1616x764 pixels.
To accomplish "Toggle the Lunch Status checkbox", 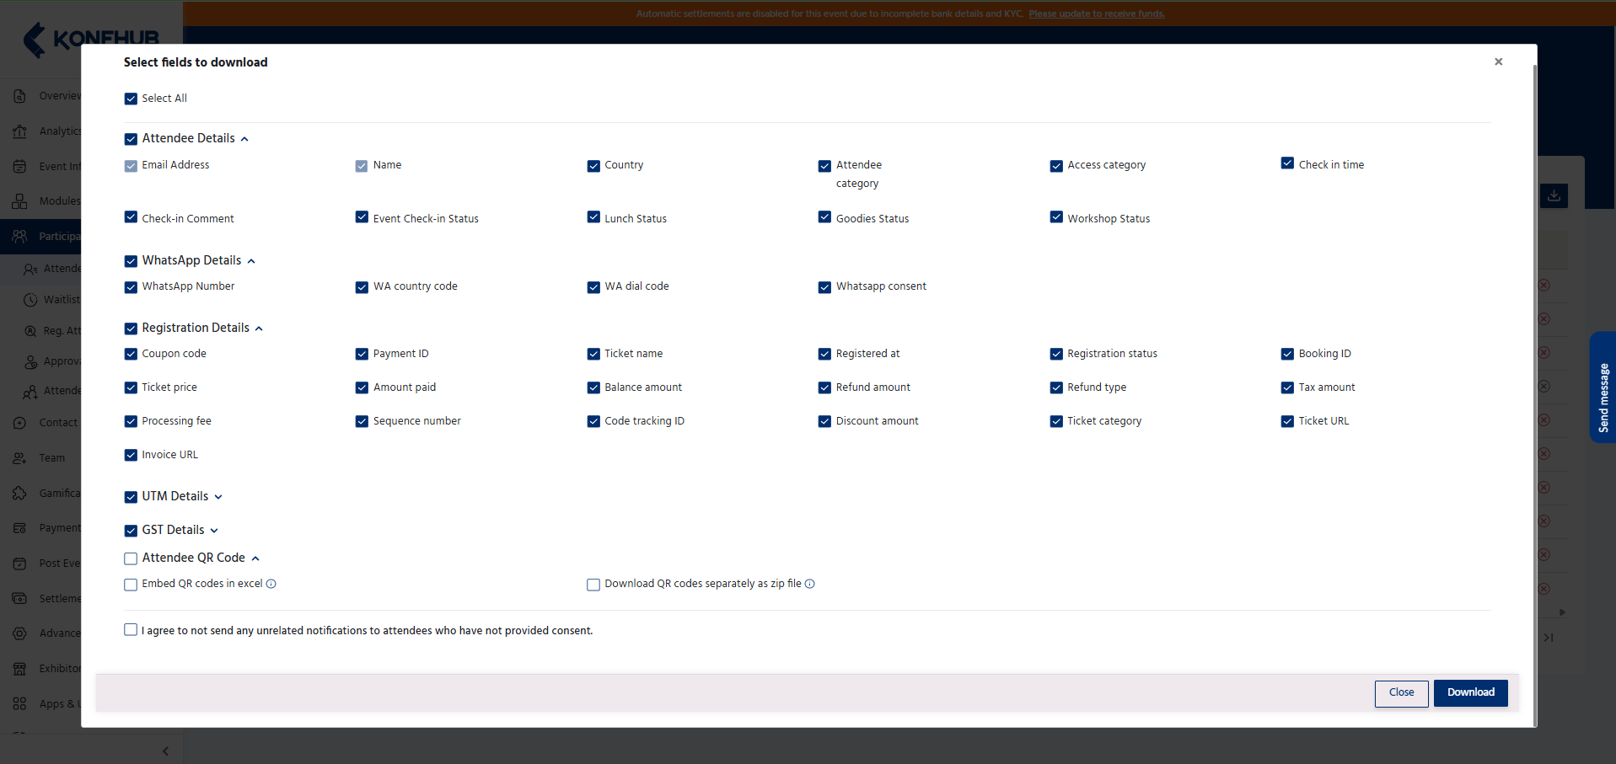I will [x=593, y=217].
